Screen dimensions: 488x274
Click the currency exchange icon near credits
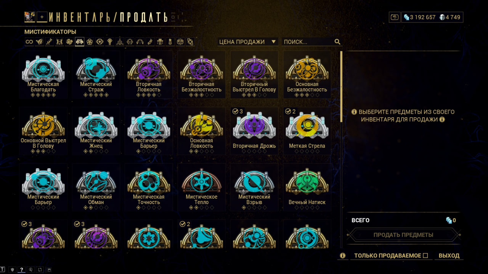point(395,17)
